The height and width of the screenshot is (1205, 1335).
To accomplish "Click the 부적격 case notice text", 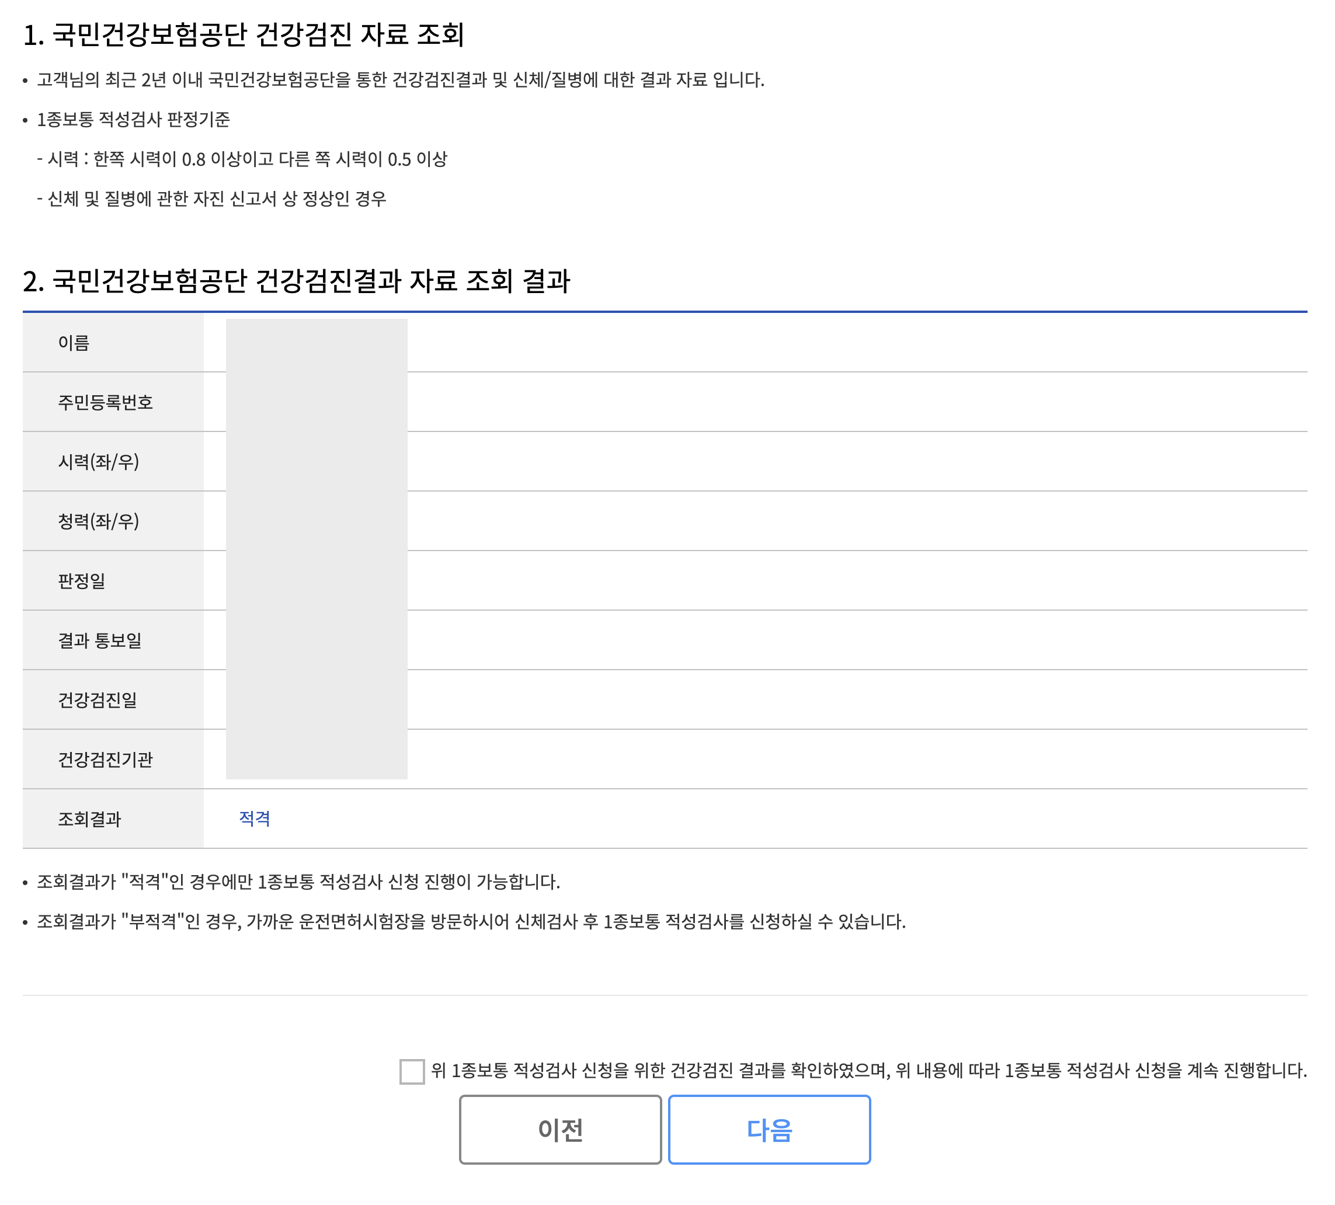I will [x=471, y=921].
